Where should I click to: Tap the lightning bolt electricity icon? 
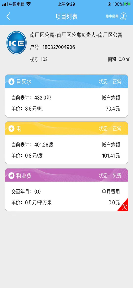pos(12,129)
